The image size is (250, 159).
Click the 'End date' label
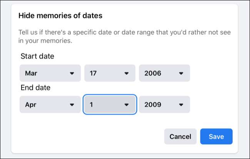pos(36,88)
